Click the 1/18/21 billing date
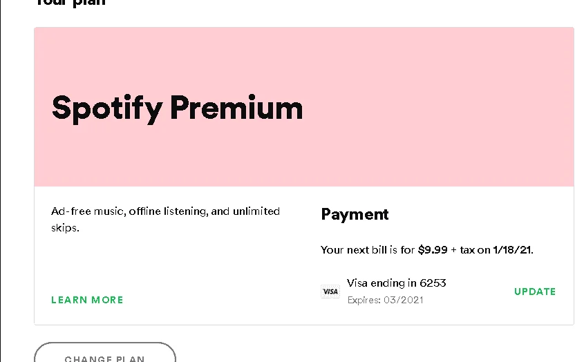The height and width of the screenshot is (362, 584). [x=511, y=249]
